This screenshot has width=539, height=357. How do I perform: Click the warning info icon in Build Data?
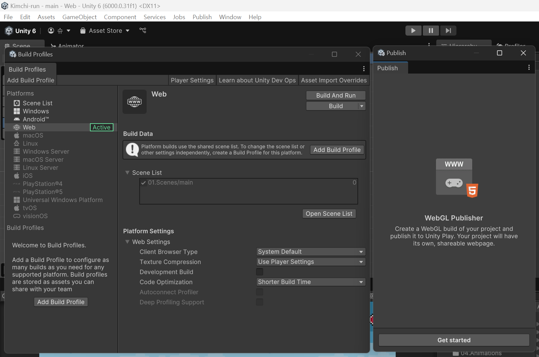(x=133, y=150)
